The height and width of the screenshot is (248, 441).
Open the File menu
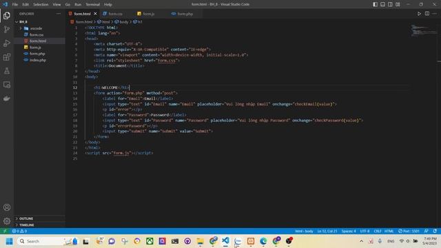pos(15,4)
